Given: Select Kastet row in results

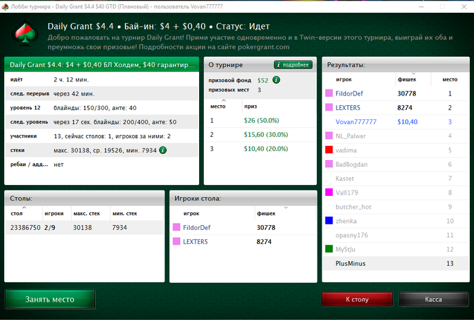Looking at the screenshot, I should tap(395, 178).
